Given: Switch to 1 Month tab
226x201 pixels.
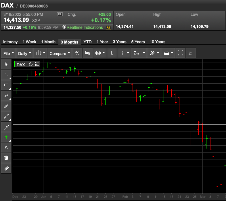Looking at the screenshot, I should tap(48, 42).
